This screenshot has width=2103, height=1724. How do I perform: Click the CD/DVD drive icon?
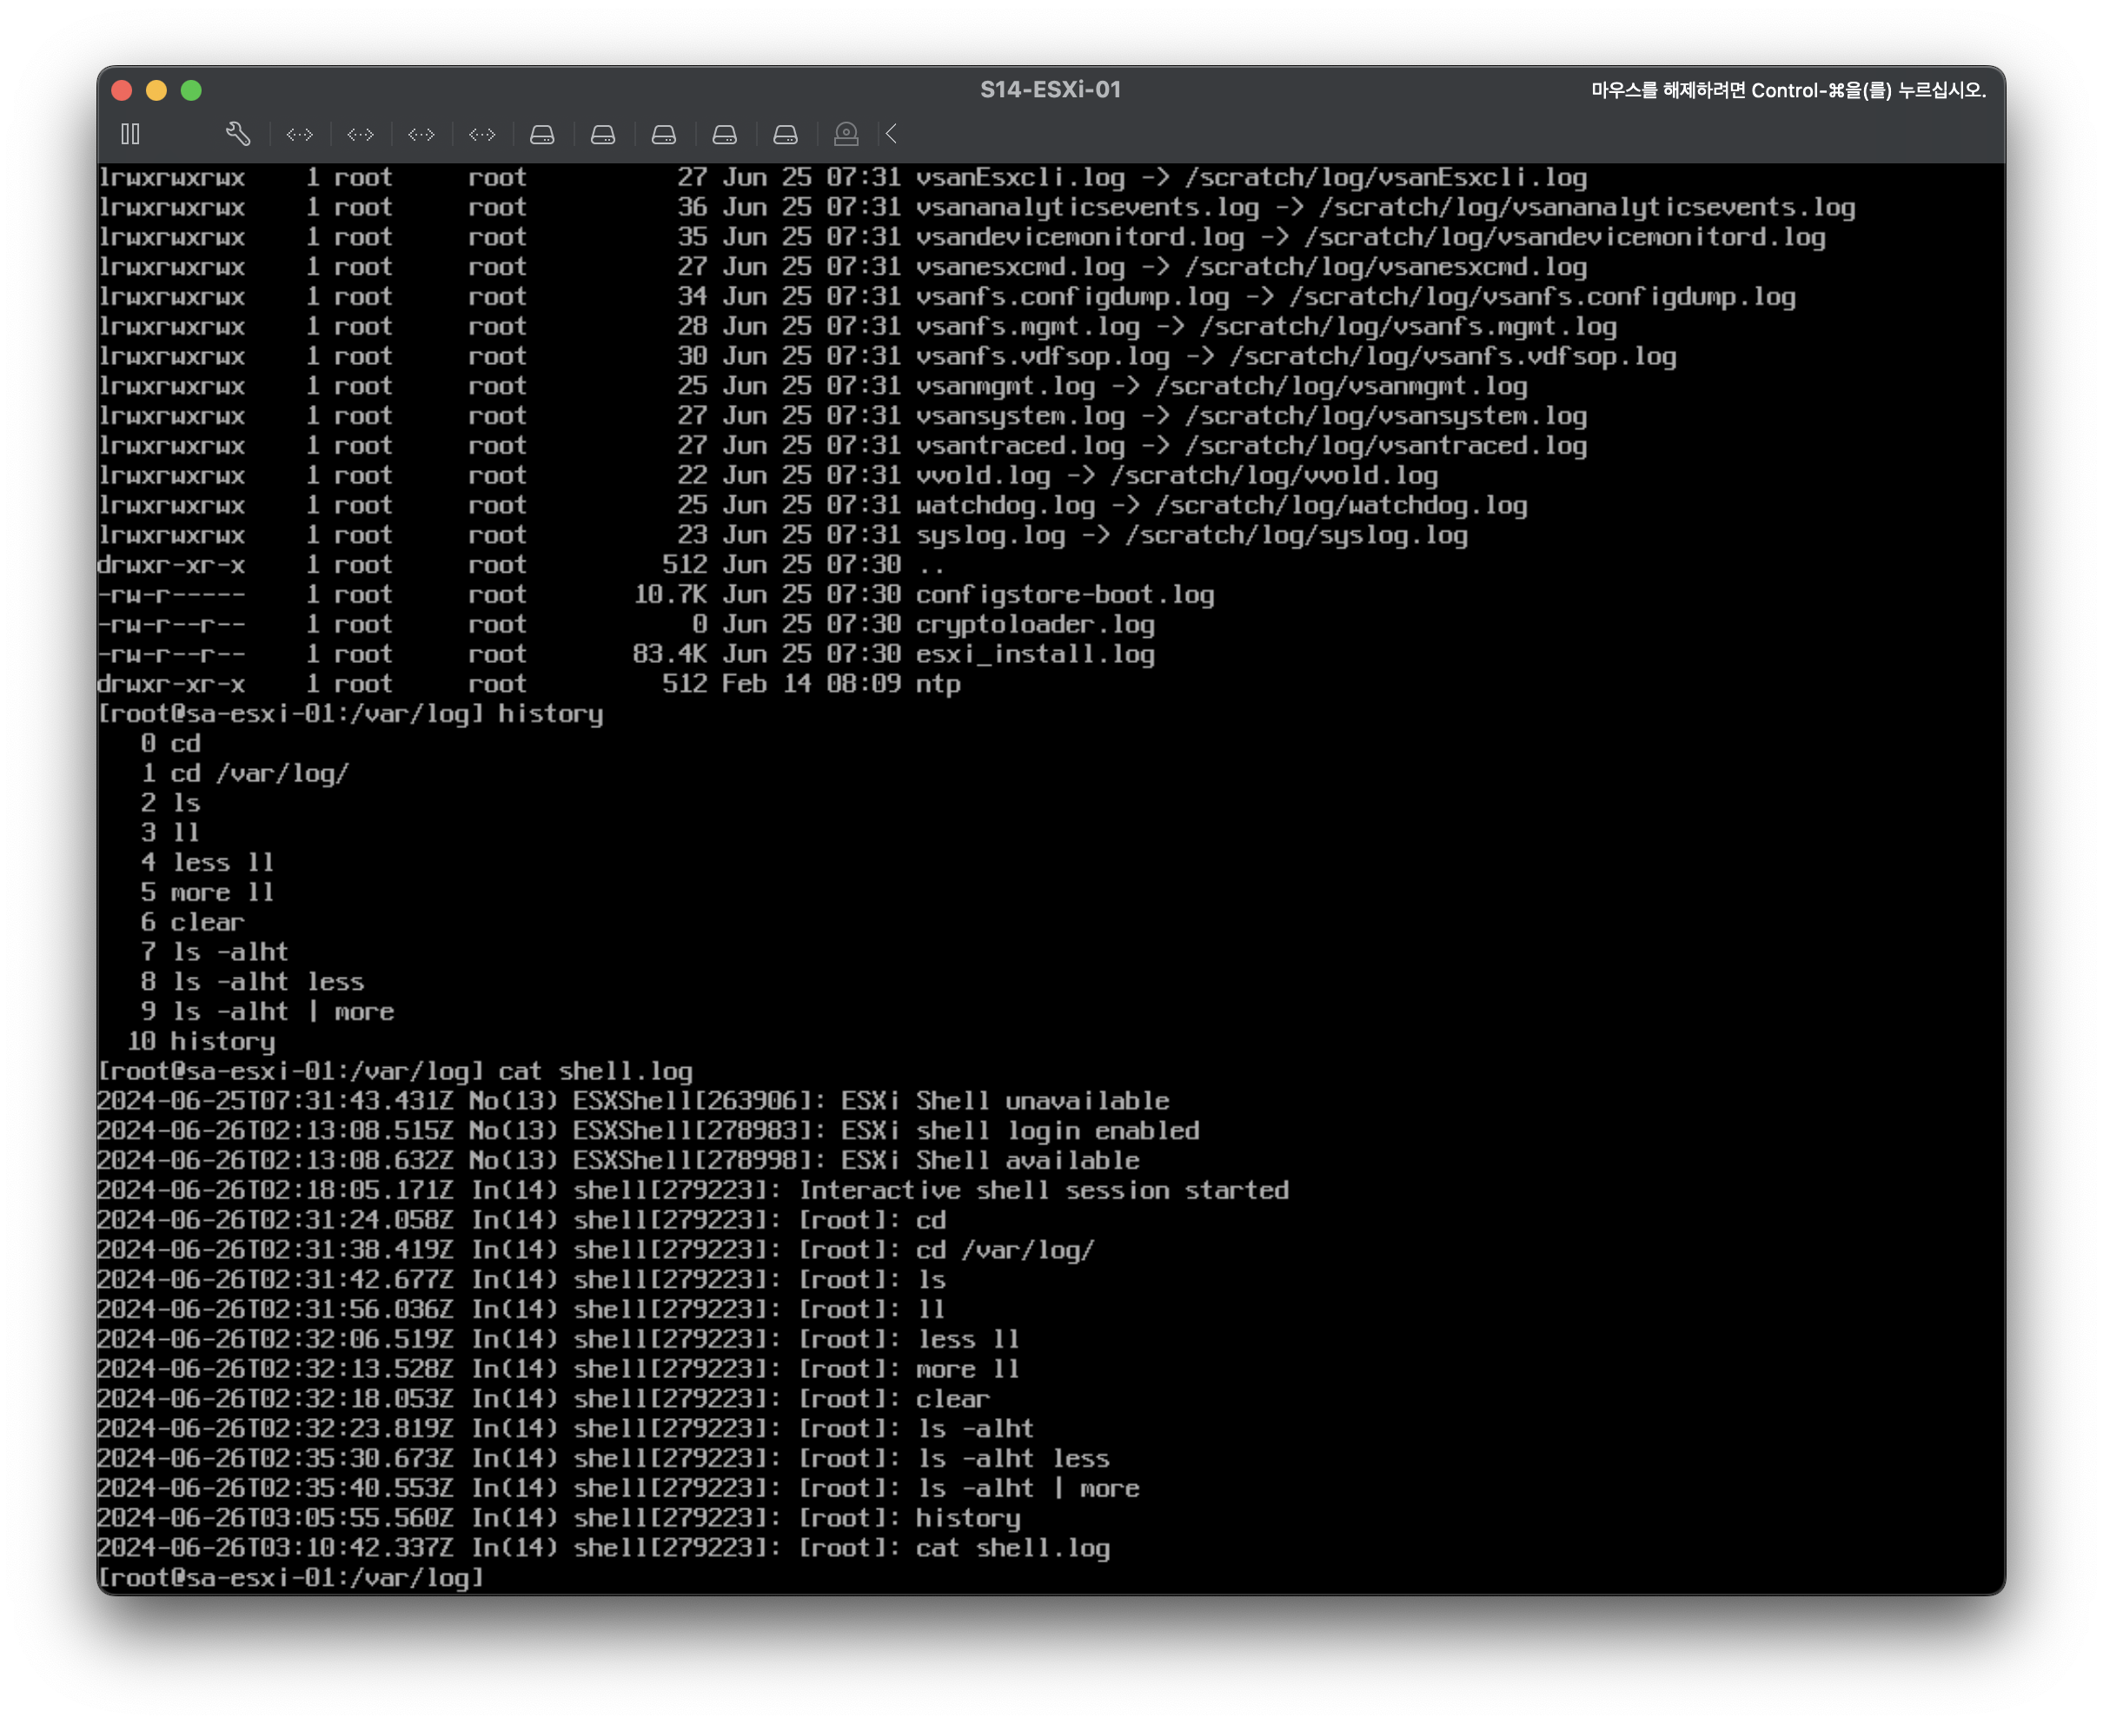click(846, 134)
